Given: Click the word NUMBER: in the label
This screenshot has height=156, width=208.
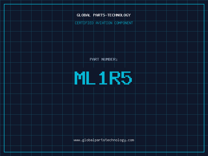Looking at the screenshot, I should click(109, 59).
